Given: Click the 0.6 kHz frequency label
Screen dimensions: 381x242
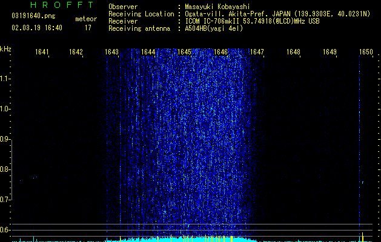Looking at the screenshot, I should 5,230.
